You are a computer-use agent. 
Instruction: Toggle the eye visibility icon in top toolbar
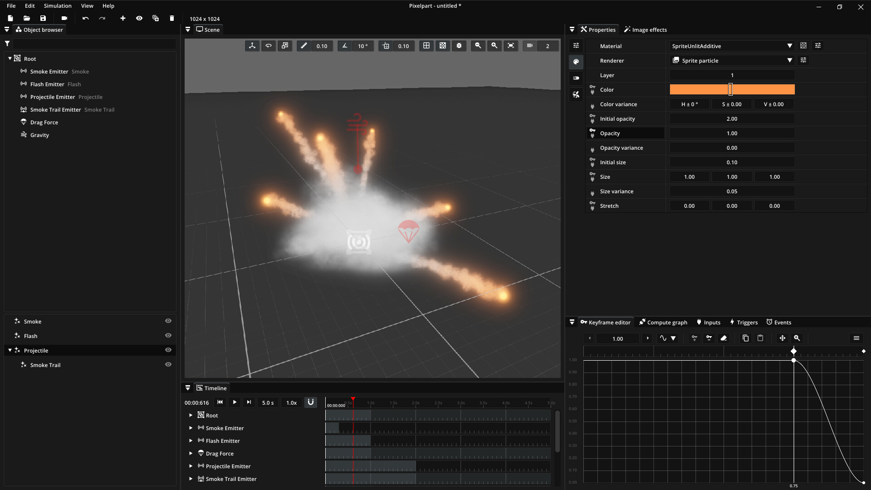point(139,19)
